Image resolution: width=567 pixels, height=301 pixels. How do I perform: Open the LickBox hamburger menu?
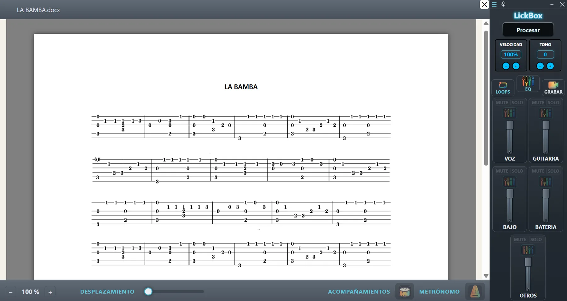click(x=494, y=4)
